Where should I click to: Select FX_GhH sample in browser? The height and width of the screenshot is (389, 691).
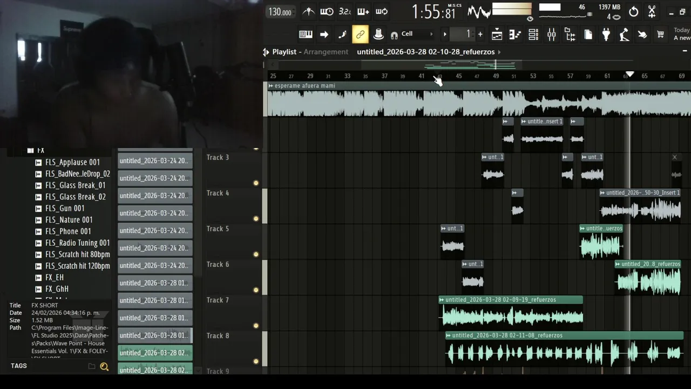click(57, 289)
